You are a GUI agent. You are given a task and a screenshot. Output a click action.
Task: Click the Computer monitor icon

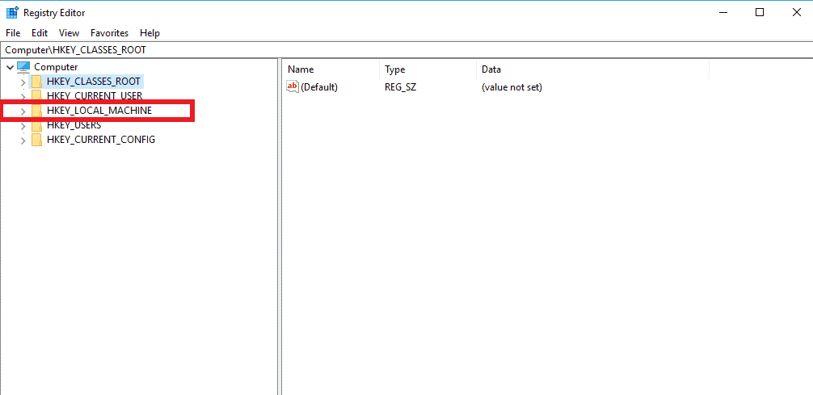point(24,67)
